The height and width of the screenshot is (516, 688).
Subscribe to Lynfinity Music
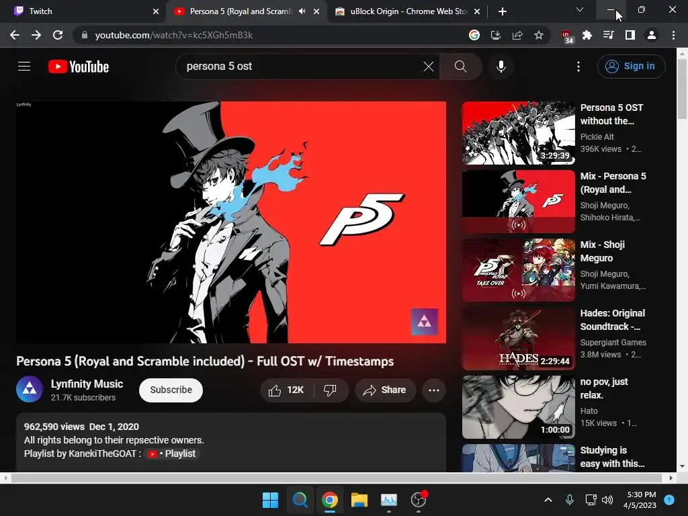(171, 390)
